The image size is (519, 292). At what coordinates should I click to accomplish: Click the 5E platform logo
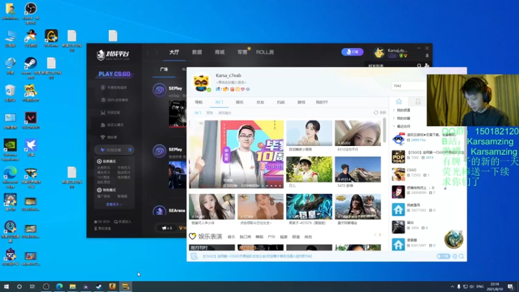[113, 55]
